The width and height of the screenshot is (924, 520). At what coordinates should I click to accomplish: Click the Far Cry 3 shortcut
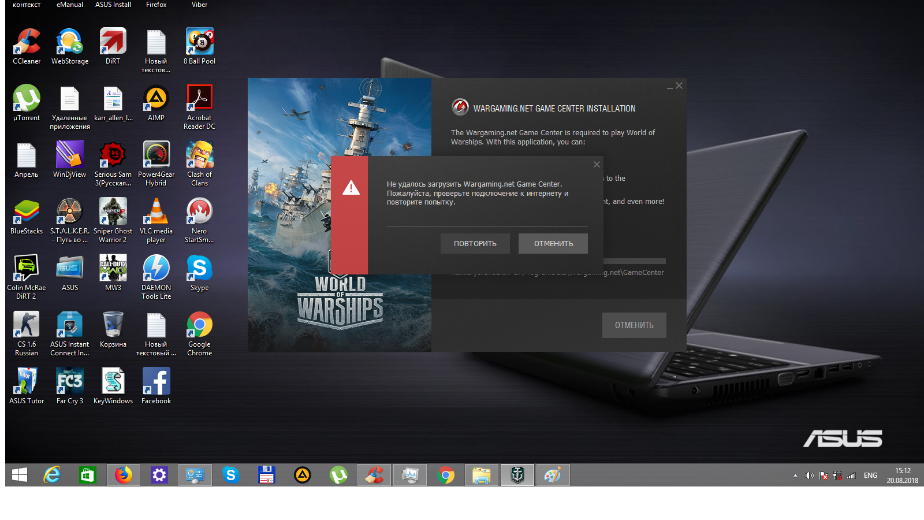[x=70, y=386]
